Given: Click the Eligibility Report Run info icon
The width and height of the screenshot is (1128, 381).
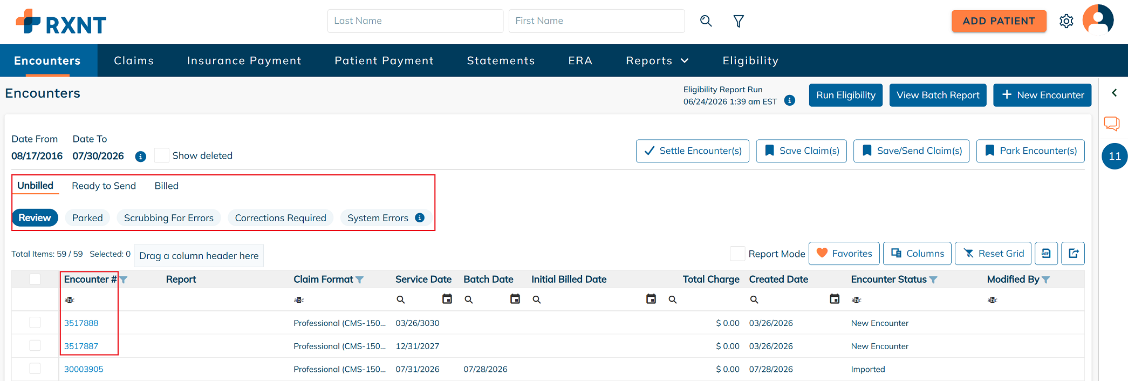Looking at the screenshot, I should [789, 100].
